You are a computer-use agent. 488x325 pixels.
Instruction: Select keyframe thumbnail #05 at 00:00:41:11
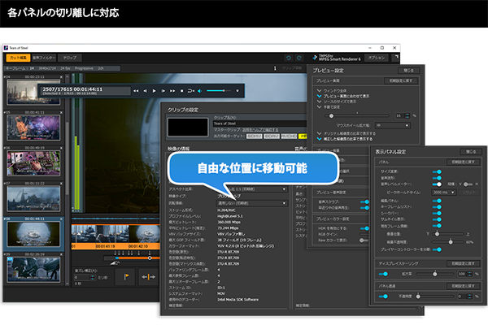pos(33,128)
